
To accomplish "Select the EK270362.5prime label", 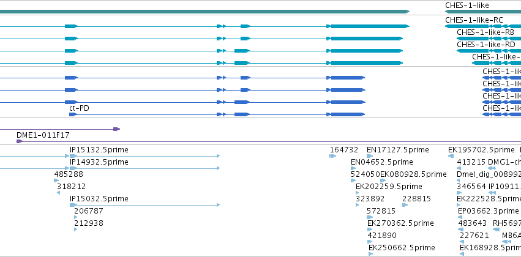I will [x=400, y=223].
